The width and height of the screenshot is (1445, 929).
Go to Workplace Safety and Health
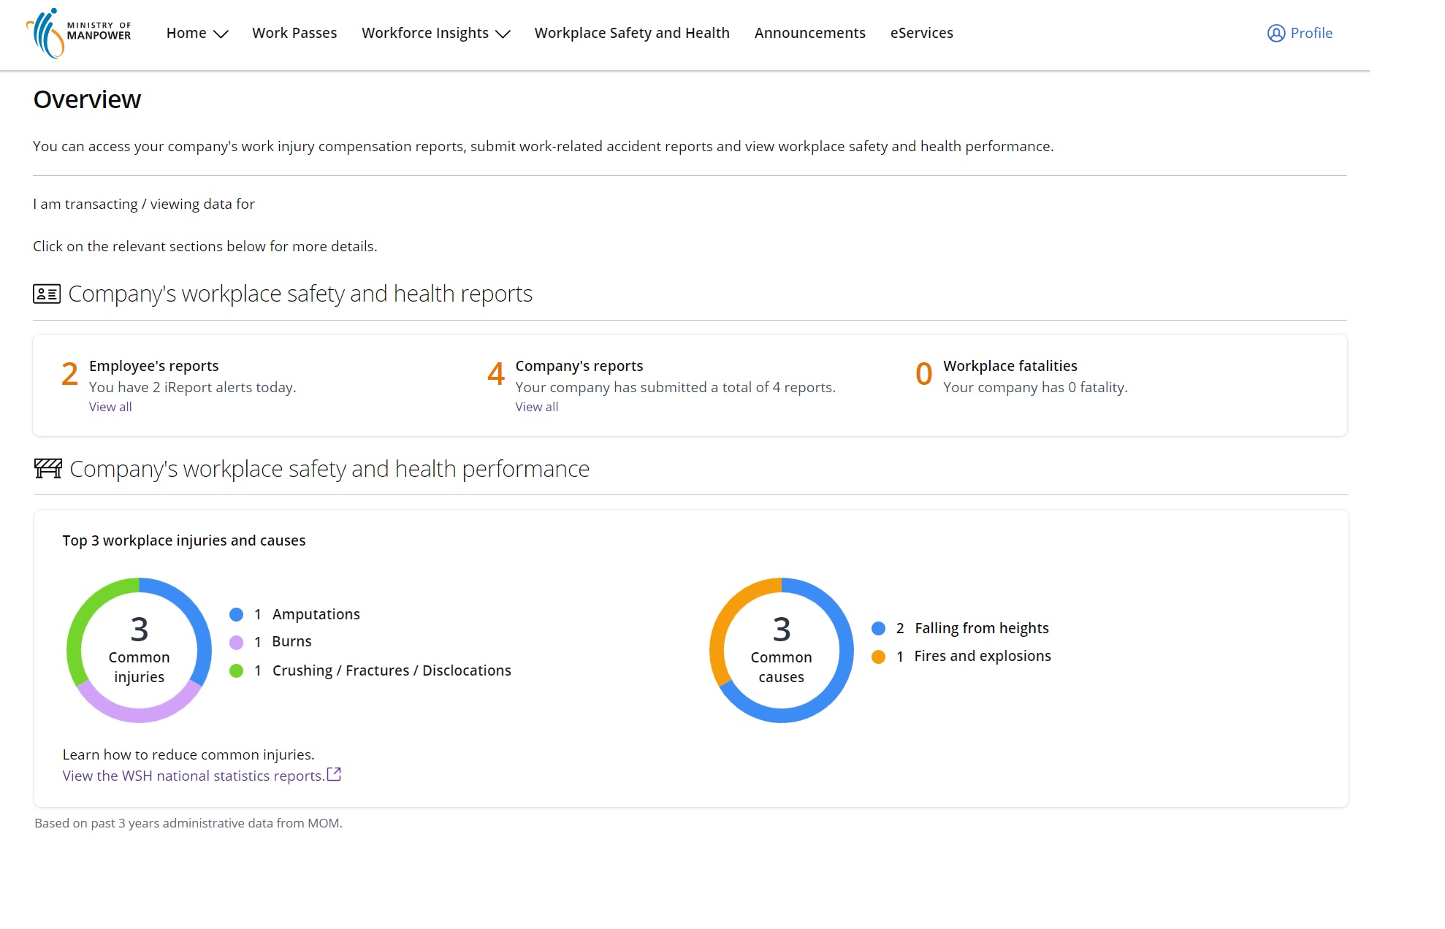click(x=632, y=33)
